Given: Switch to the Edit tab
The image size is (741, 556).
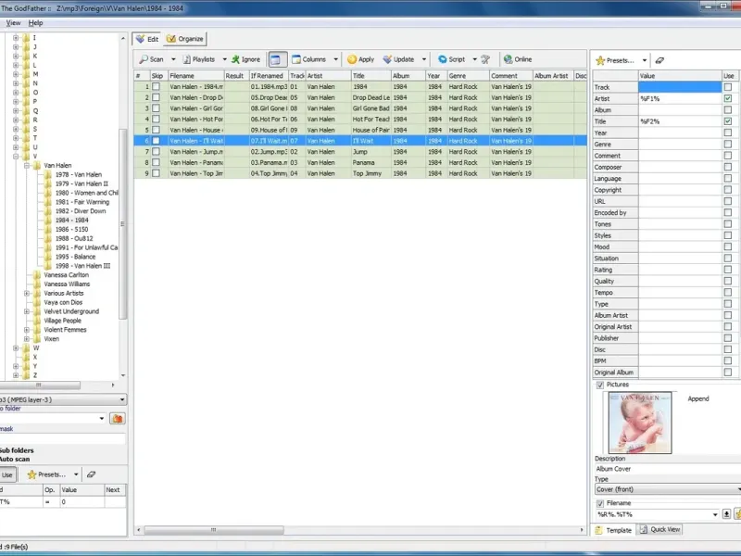Looking at the screenshot, I should point(147,39).
